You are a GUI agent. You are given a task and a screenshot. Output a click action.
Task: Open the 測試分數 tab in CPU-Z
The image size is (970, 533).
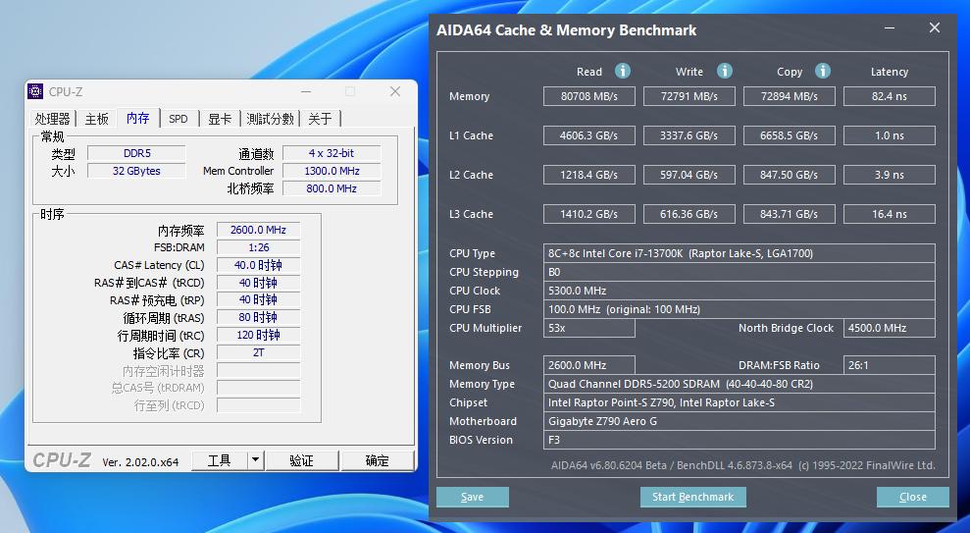270,118
